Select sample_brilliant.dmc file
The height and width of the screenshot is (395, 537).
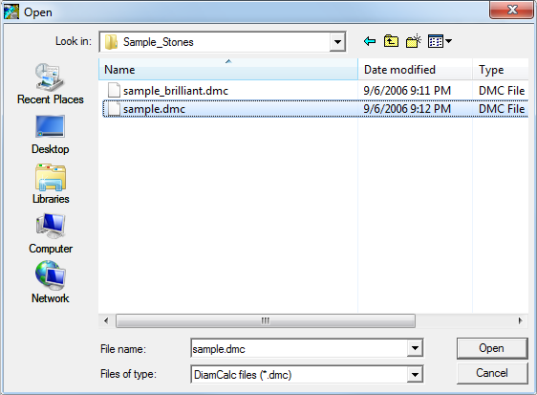point(176,91)
